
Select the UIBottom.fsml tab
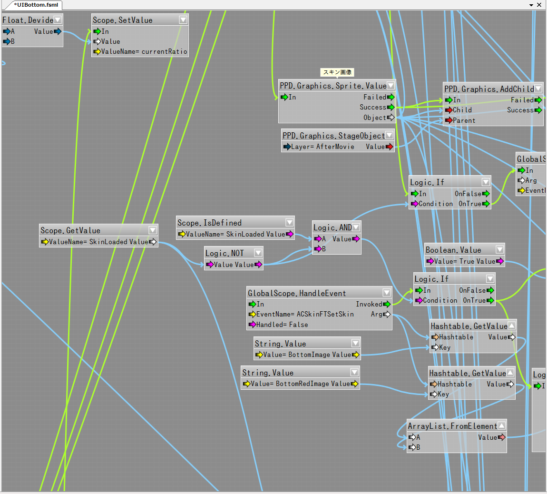(x=36, y=5)
